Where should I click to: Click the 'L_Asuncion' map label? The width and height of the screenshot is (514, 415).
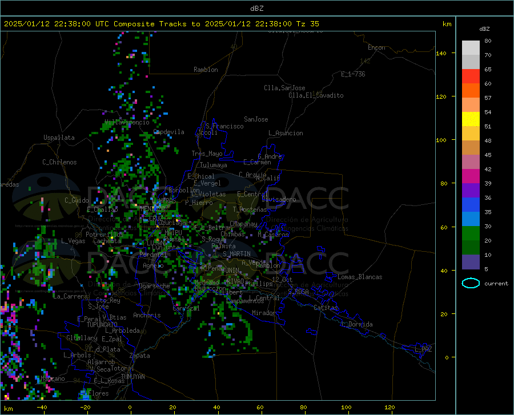coord(286,133)
